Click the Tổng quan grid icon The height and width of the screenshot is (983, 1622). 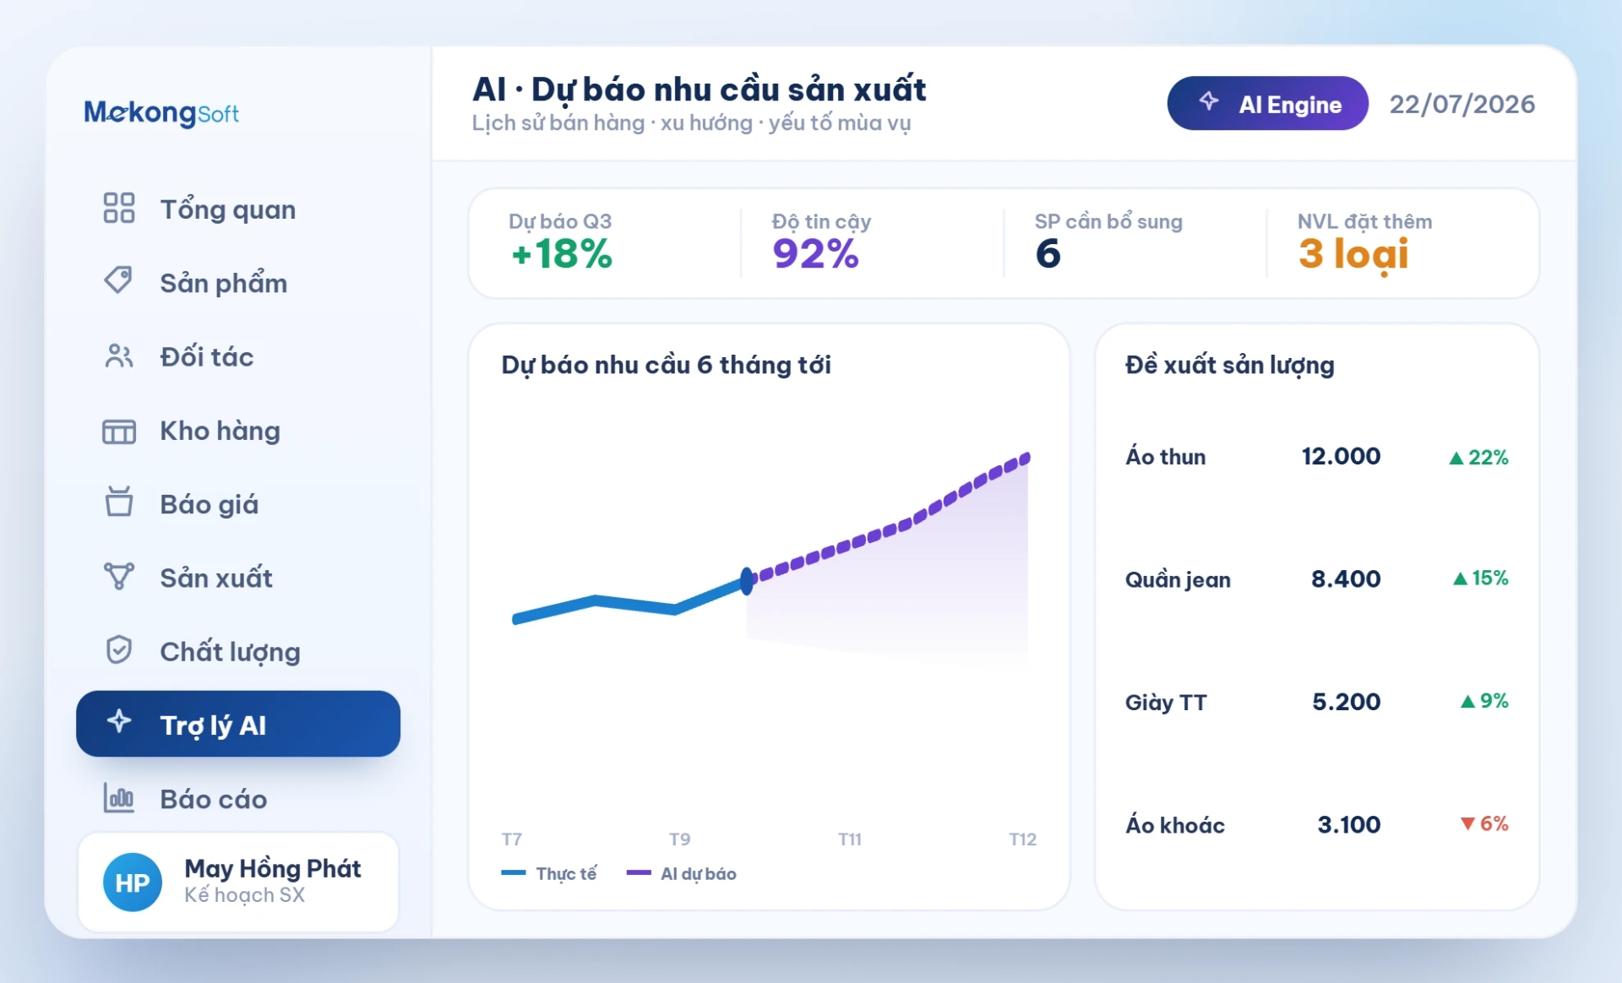click(x=119, y=208)
